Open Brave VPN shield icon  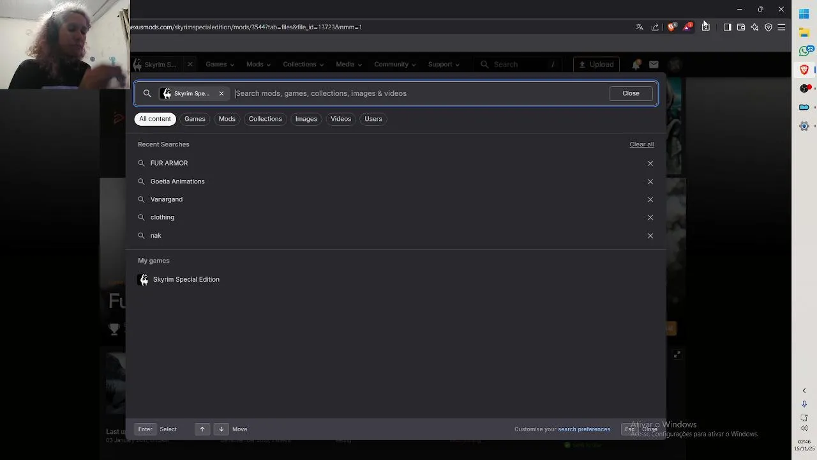click(x=768, y=27)
